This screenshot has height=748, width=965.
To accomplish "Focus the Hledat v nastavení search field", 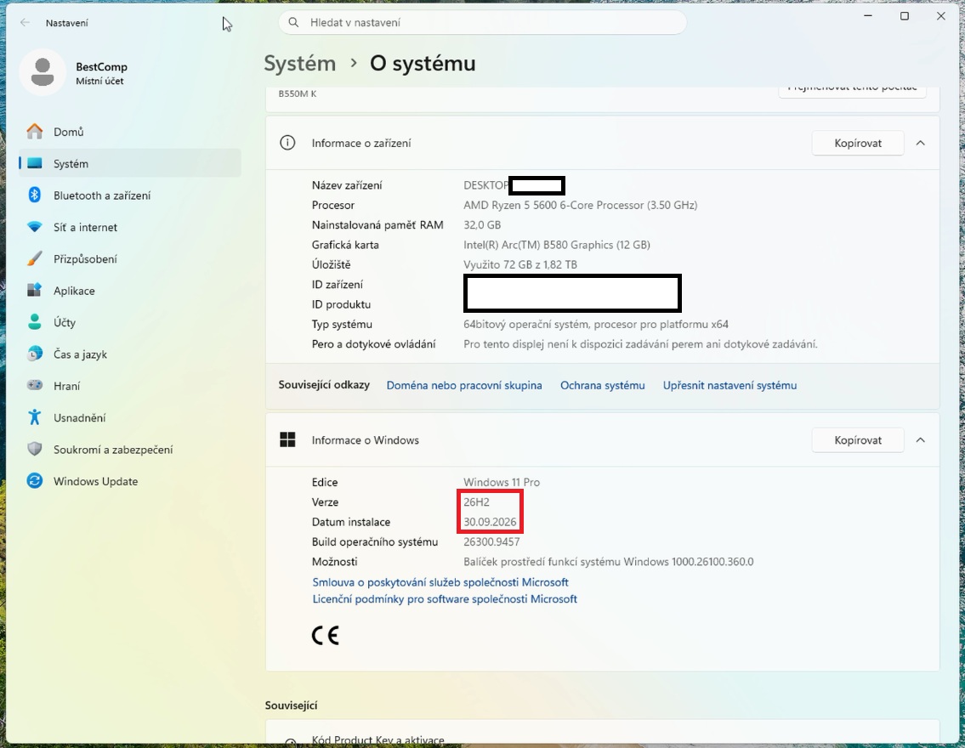I will [x=483, y=23].
